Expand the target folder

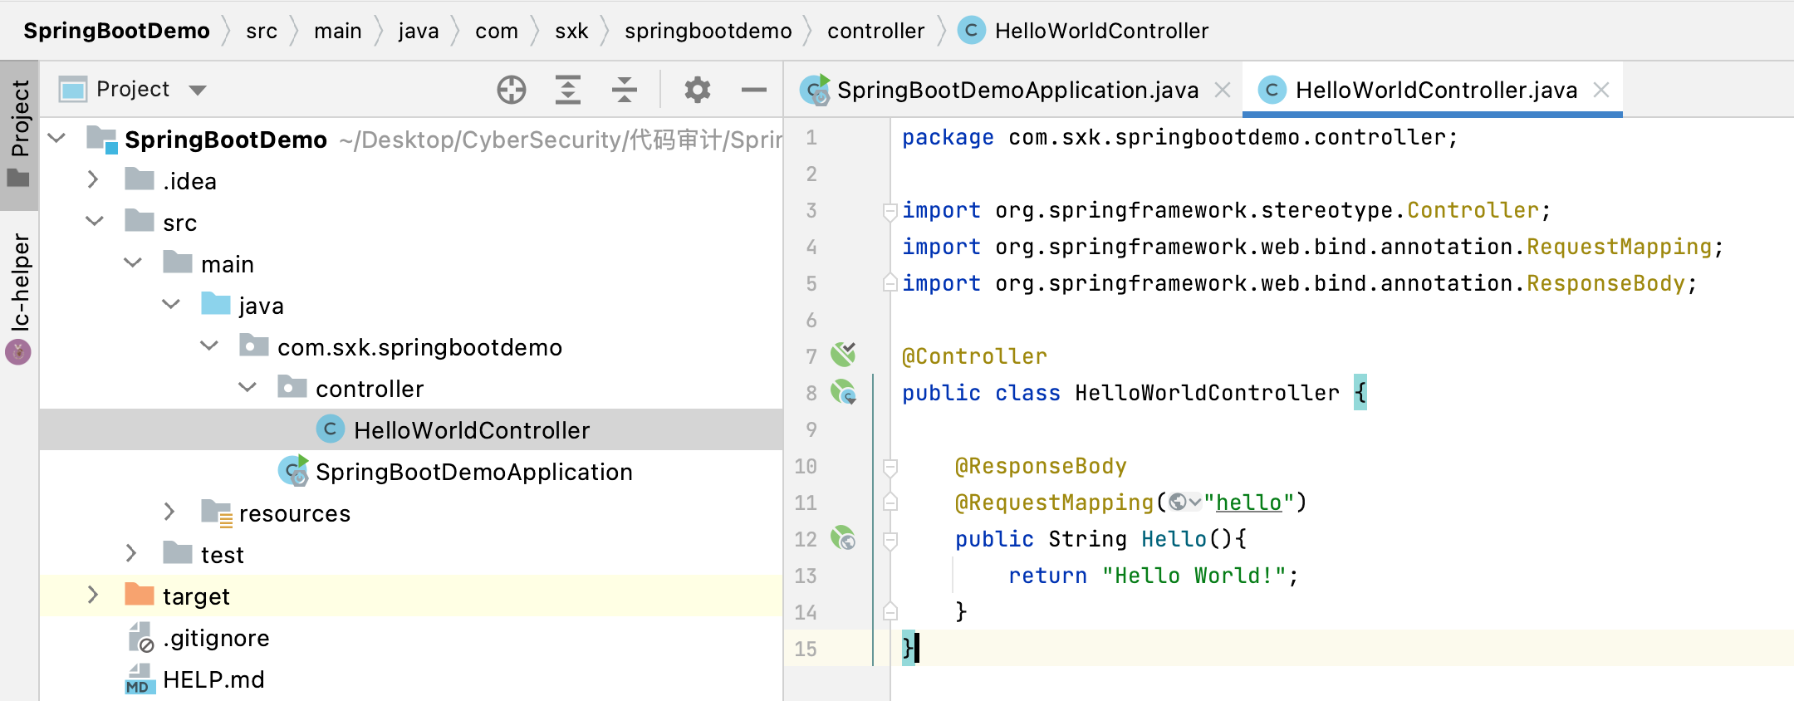[x=93, y=596]
